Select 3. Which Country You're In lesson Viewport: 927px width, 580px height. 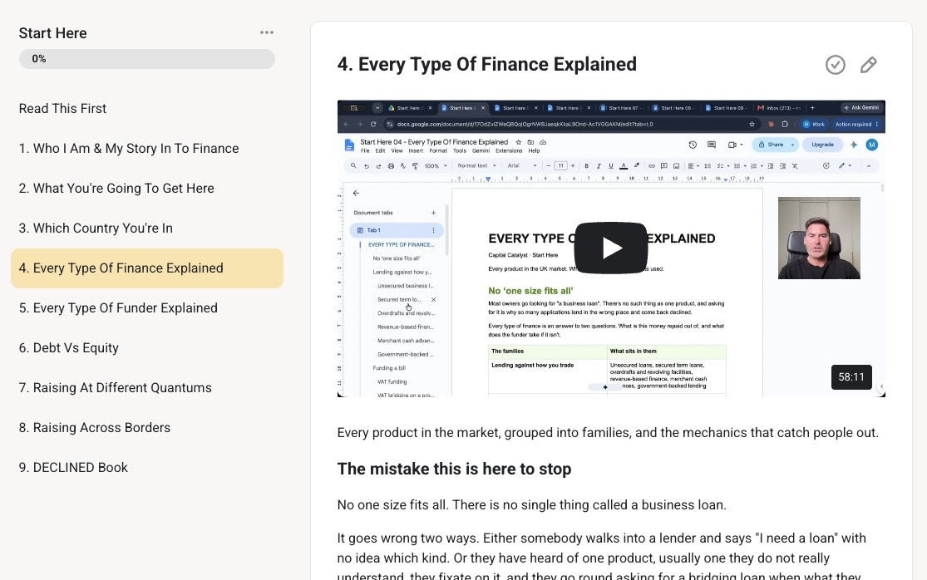point(96,229)
